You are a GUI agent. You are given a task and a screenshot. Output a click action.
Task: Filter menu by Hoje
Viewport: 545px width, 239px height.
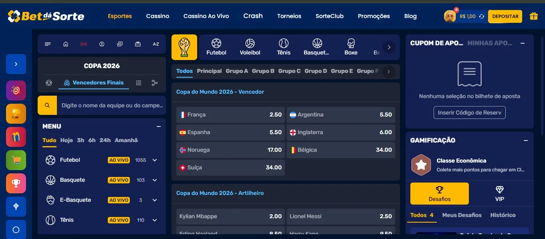point(67,140)
